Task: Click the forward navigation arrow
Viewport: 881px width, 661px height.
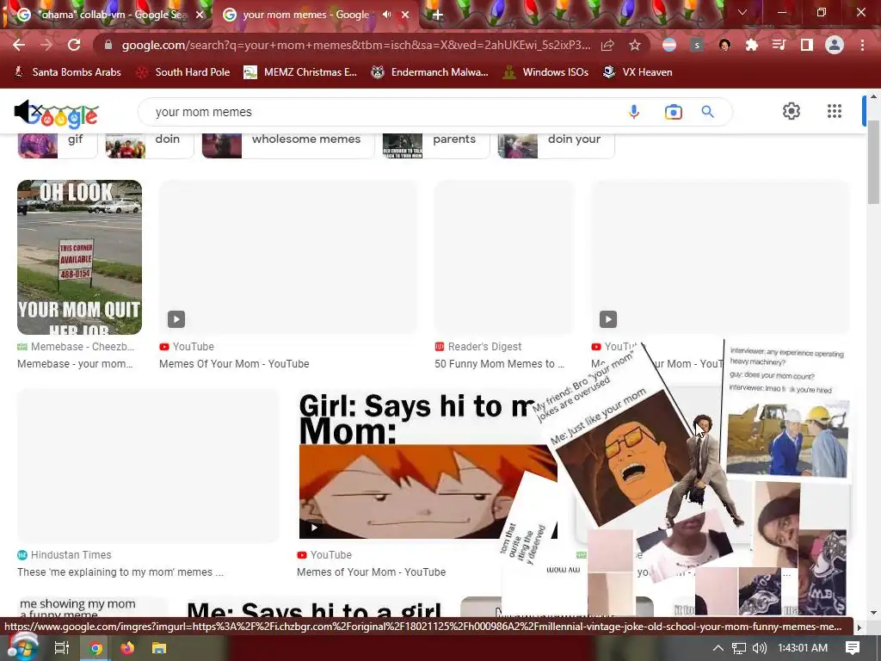Action: 46,45
